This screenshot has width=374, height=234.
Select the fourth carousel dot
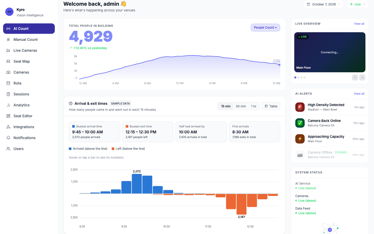click(305, 77)
